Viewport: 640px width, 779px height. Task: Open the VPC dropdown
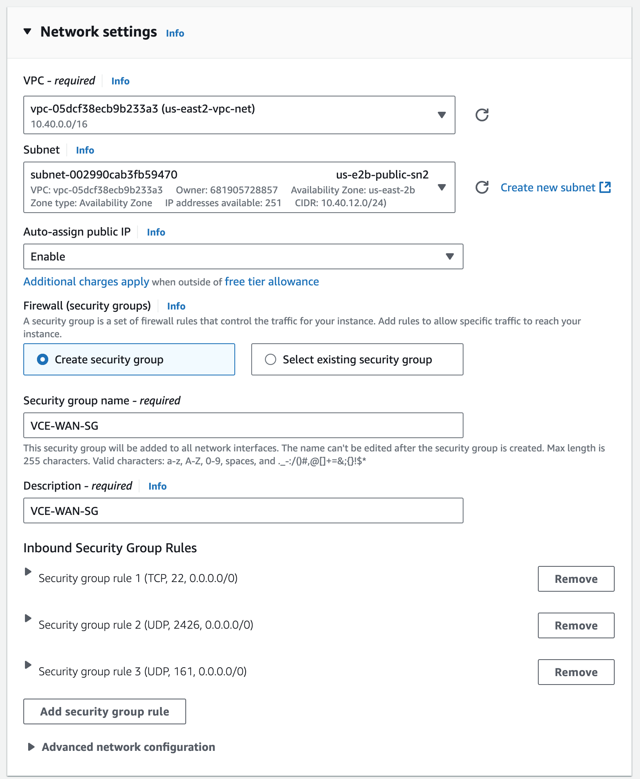pyautogui.click(x=239, y=115)
